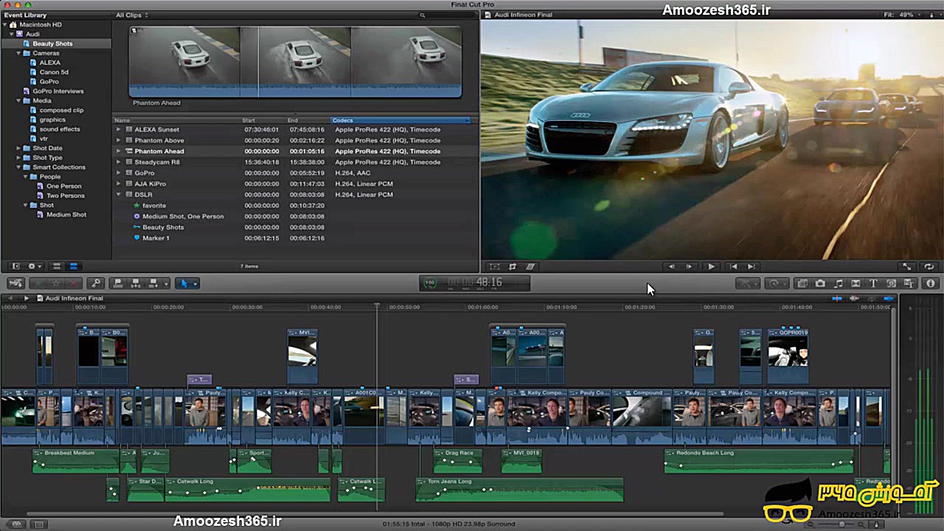Open the Titles Browser T icon
944x531 pixels.
pyautogui.click(x=873, y=283)
